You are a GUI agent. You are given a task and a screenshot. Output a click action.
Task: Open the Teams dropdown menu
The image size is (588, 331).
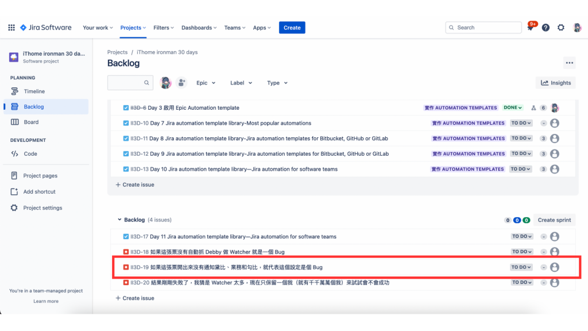[235, 28]
